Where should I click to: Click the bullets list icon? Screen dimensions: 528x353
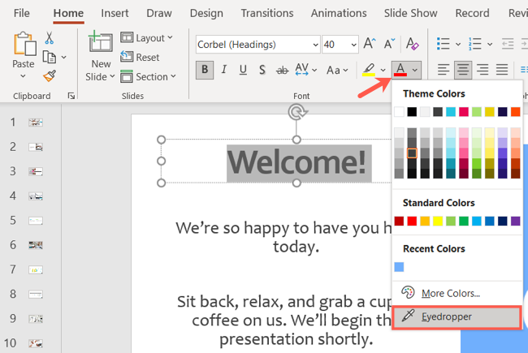pos(444,44)
